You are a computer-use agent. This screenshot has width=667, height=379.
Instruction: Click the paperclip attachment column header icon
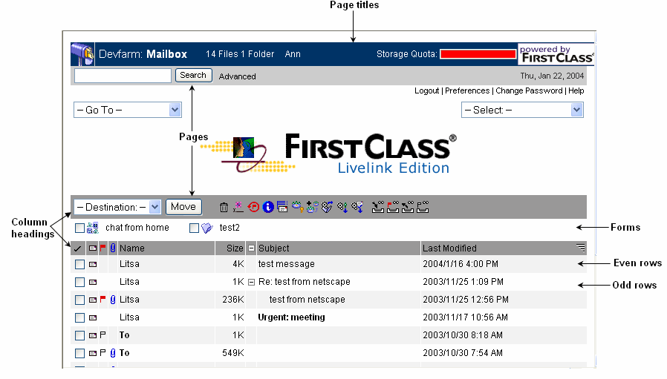coord(113,248)
